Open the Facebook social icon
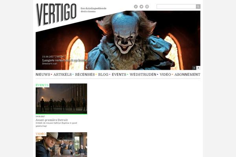Viewport: 236px width, 157px height. [x=136, y=7]
